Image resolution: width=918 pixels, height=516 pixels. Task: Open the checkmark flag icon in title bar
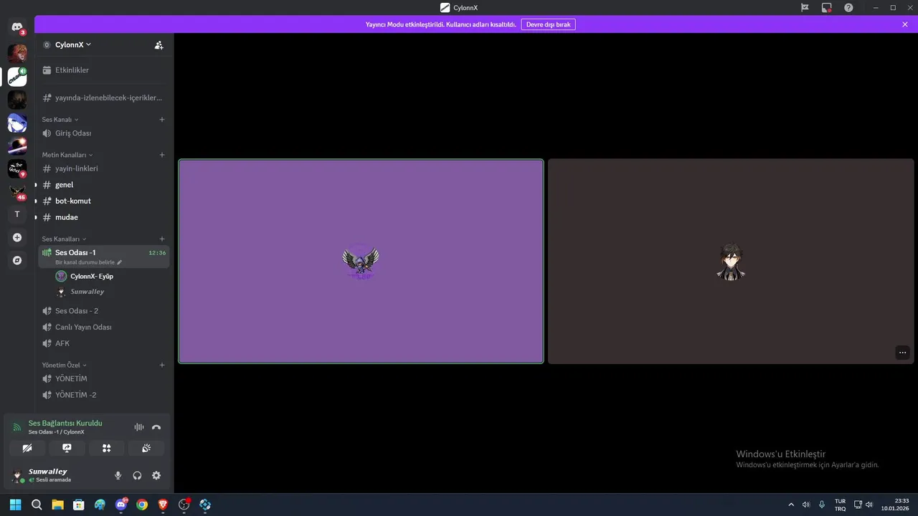point(805,7)
